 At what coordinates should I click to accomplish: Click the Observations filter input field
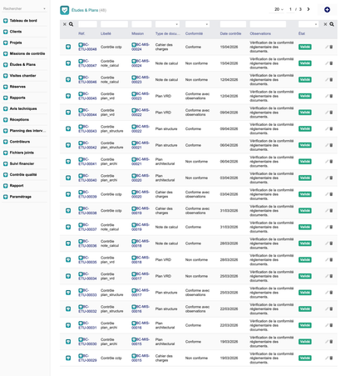point(268,24)
